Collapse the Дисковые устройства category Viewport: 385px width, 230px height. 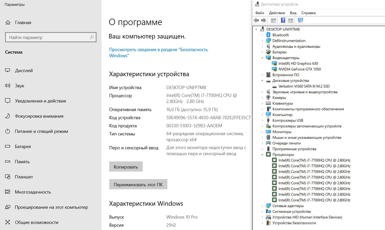[x=262, y=81]
